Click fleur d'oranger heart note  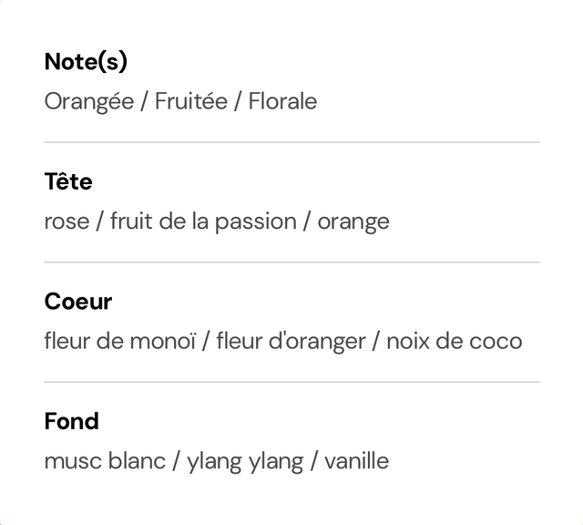pyautogui.click(x=291, y=342)
